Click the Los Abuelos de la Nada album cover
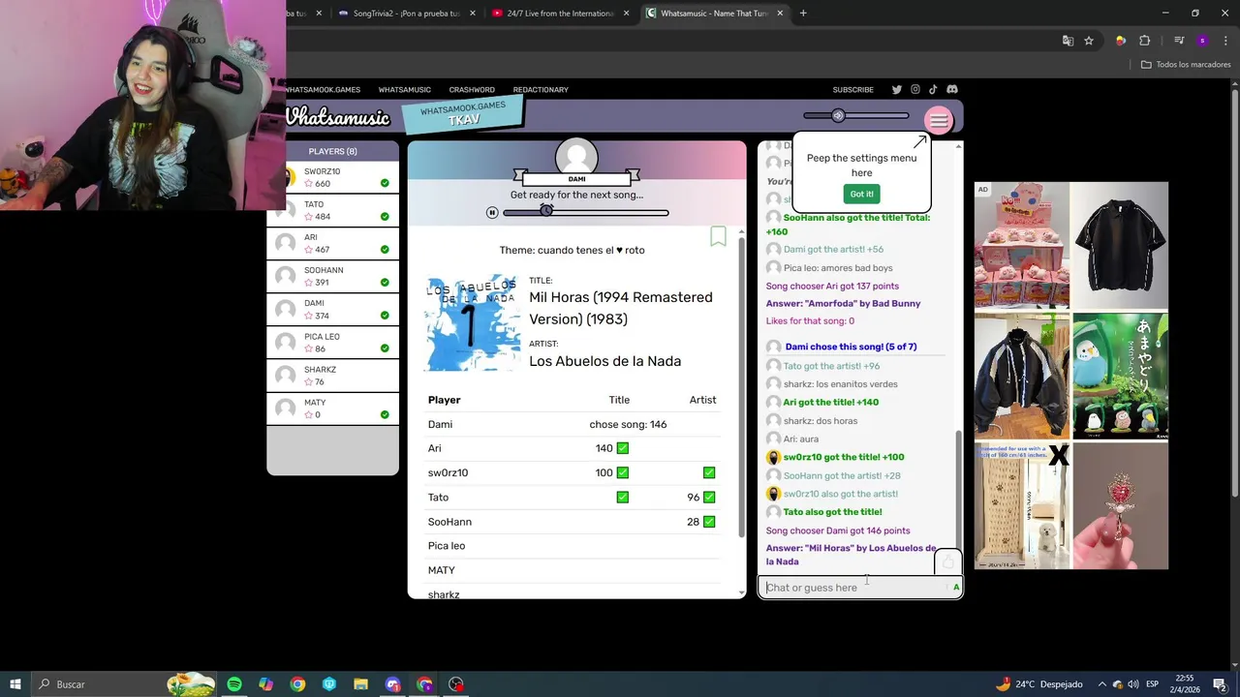The width and height of the screenshot is (1240, 697). 472,323
